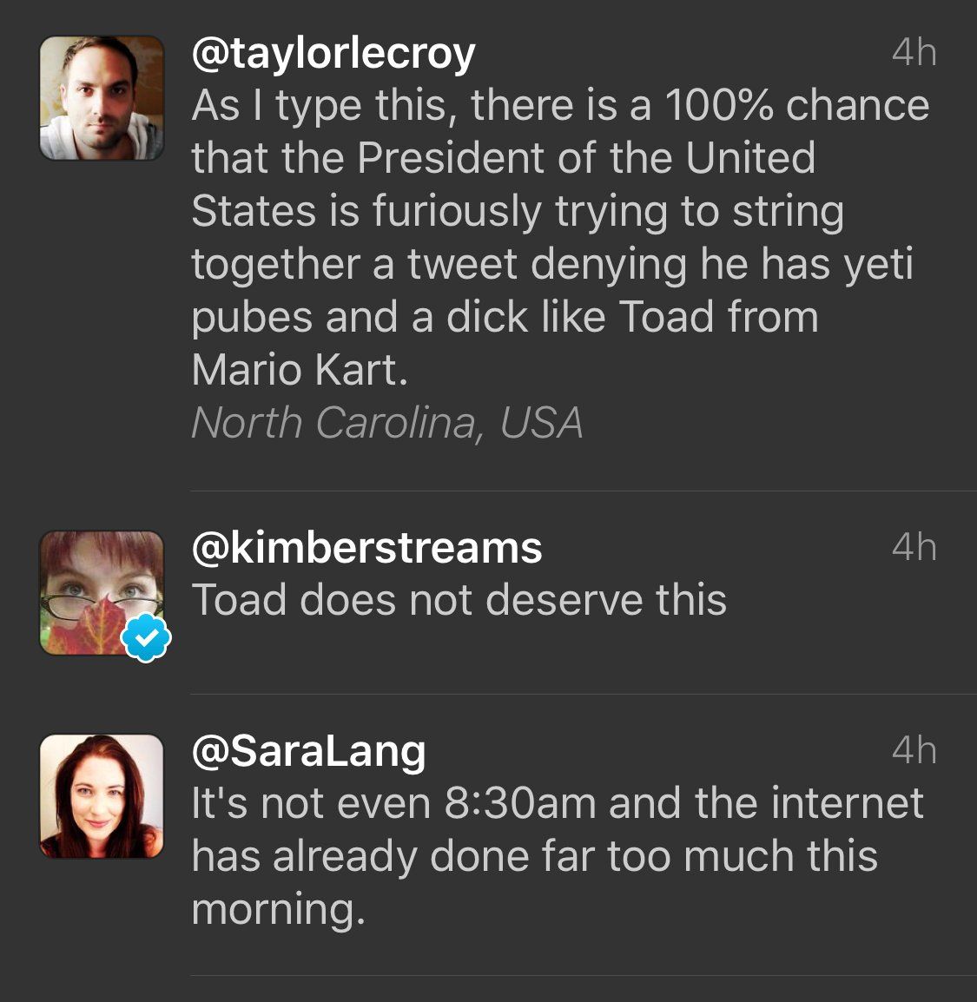Open the 'Toad does not deserve this' tweet
977x1002 pixels.
click(x=459, y=600)
